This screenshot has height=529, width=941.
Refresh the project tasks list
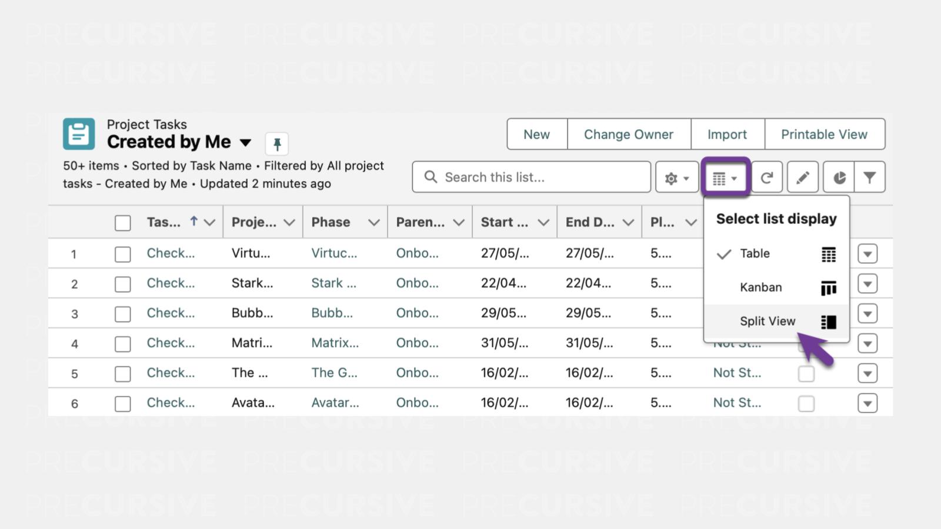click(766, 178)
